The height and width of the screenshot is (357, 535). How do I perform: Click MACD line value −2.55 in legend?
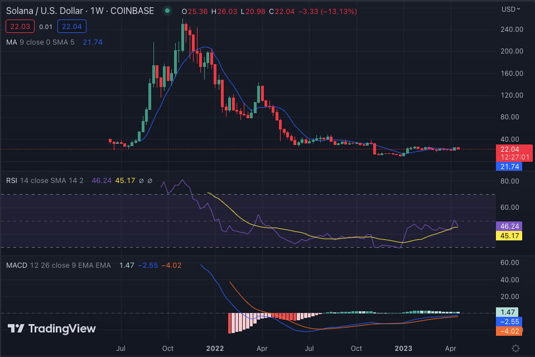[x=148, y=265]
